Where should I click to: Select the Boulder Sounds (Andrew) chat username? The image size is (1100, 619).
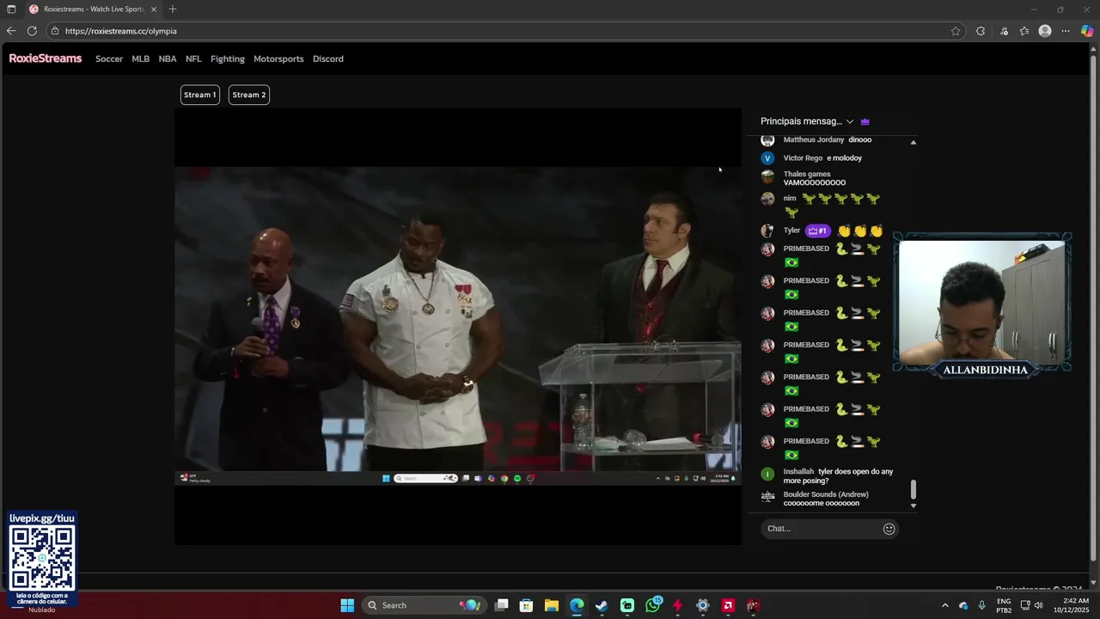click(x=826, y=494)
